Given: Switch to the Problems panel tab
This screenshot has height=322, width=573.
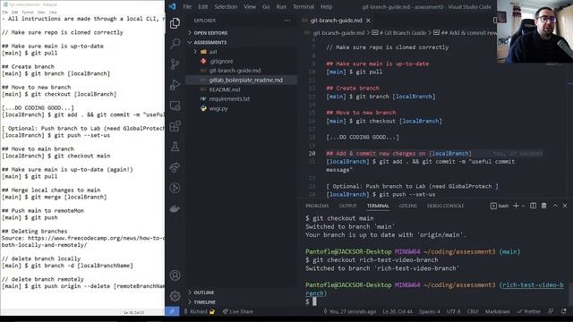Looking at the screenshot, I should coord(317,206).
